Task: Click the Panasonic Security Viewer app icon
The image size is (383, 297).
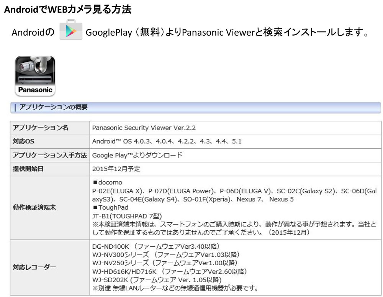Action: 35,76
